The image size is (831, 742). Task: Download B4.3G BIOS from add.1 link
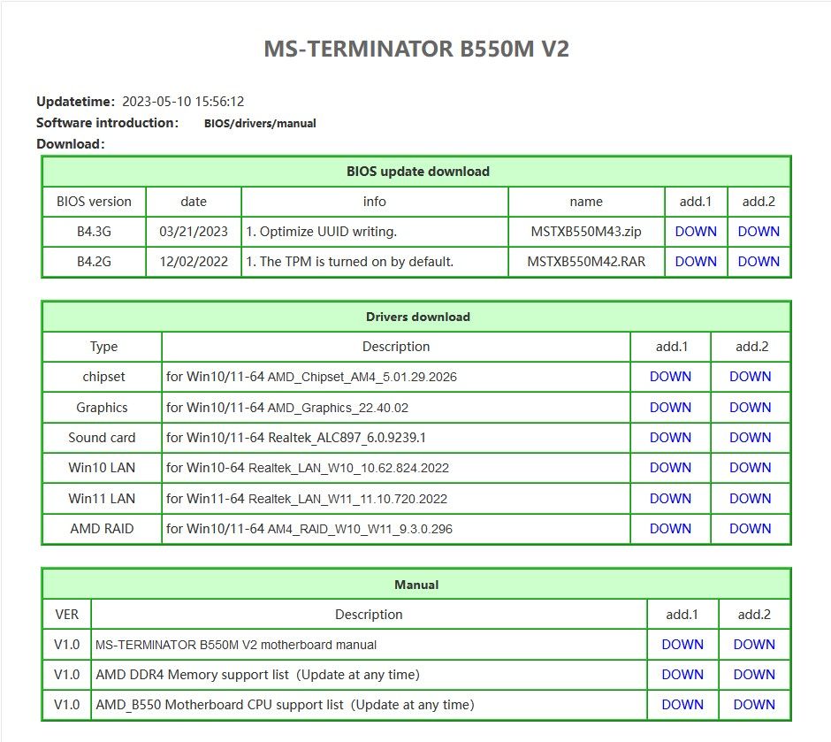coord(696,232)
